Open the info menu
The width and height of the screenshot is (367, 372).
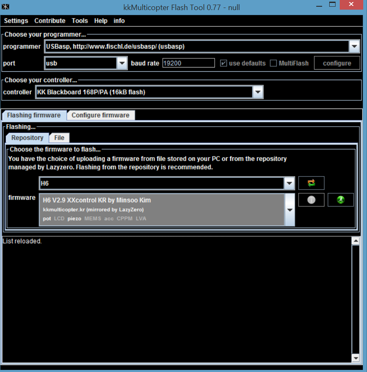[x=119, y=21]
